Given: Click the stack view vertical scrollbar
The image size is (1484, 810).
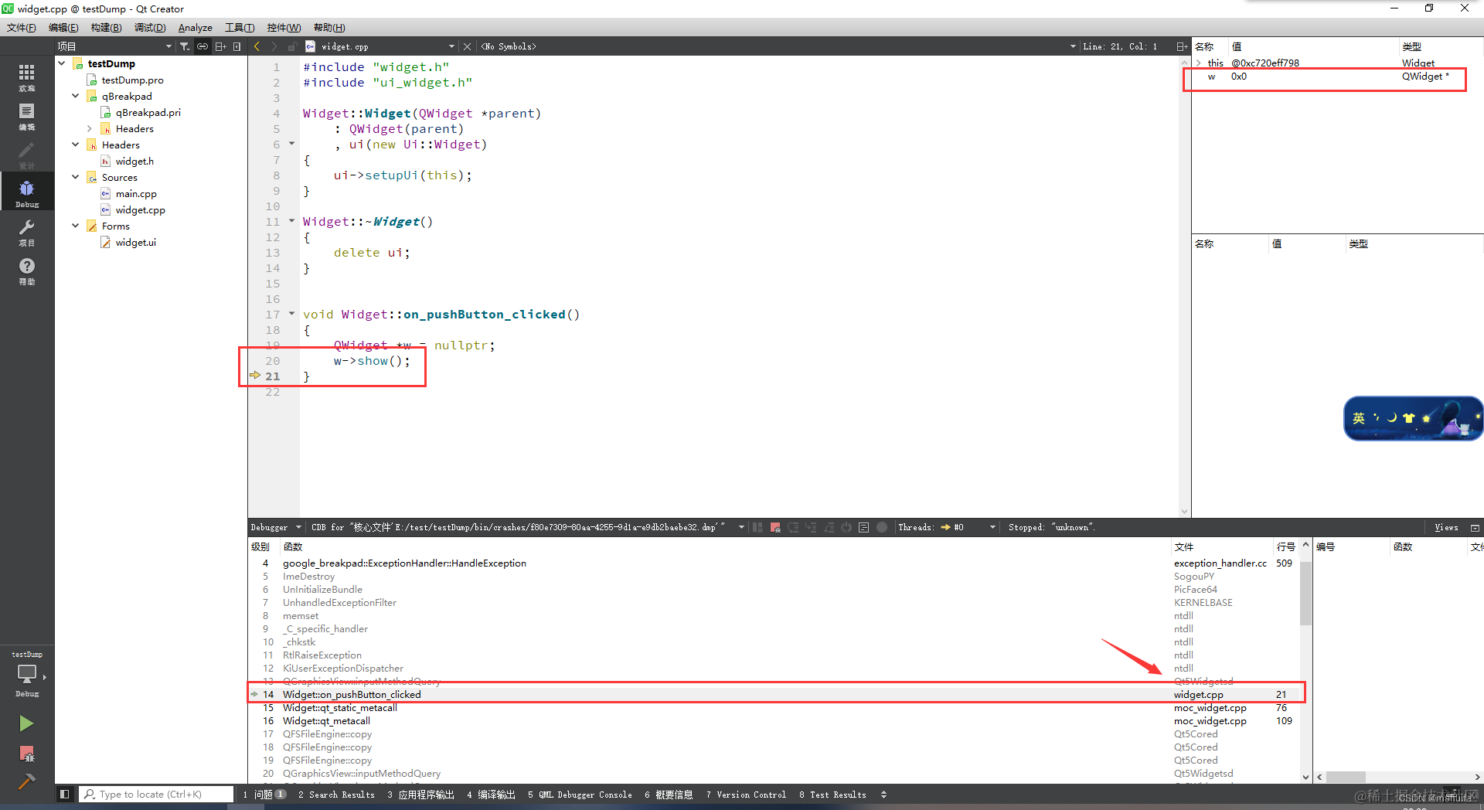Looking at the screenshot, I should coord(1305,662).
